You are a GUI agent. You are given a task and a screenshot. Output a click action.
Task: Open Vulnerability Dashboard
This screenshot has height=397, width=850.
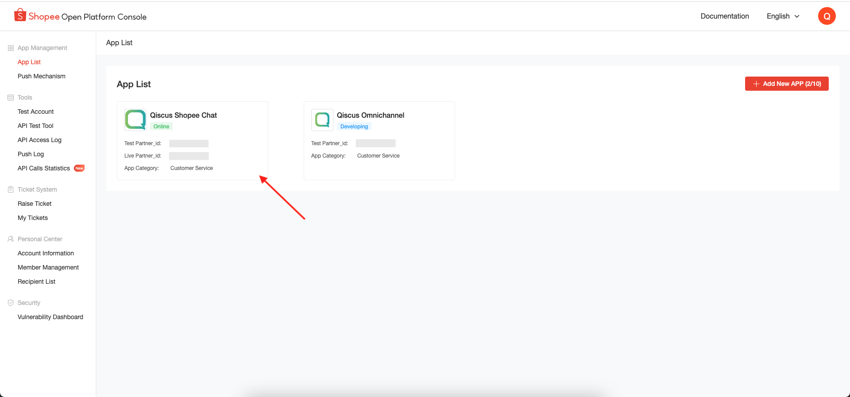click(x=50, y=317)
